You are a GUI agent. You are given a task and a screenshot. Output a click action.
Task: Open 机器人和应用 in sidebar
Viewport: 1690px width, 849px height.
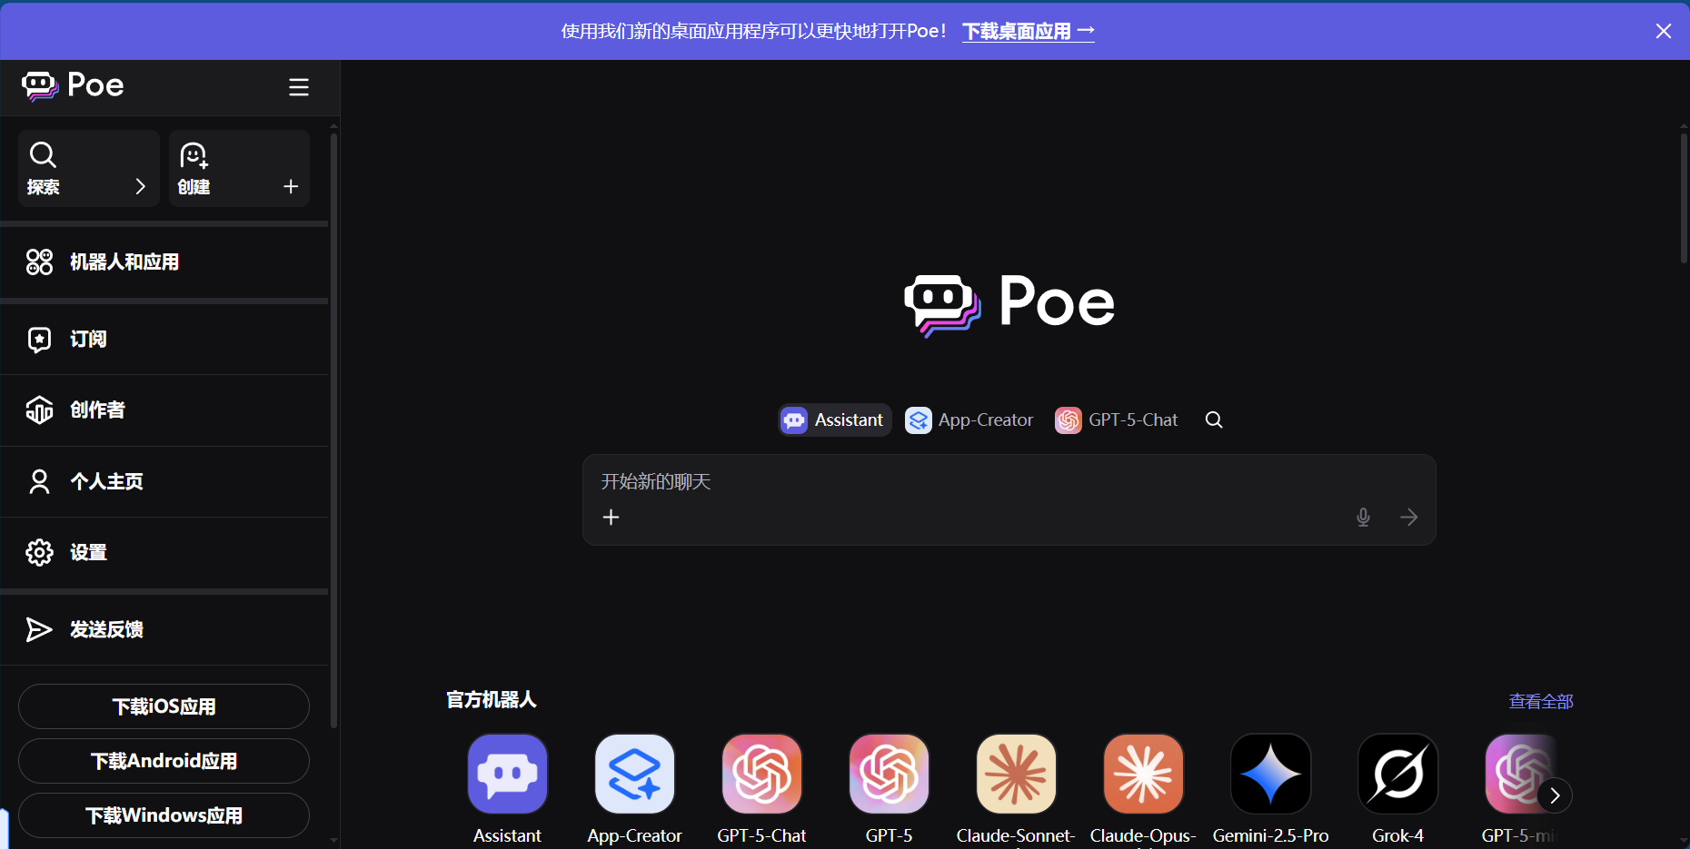tap(164, 262)
